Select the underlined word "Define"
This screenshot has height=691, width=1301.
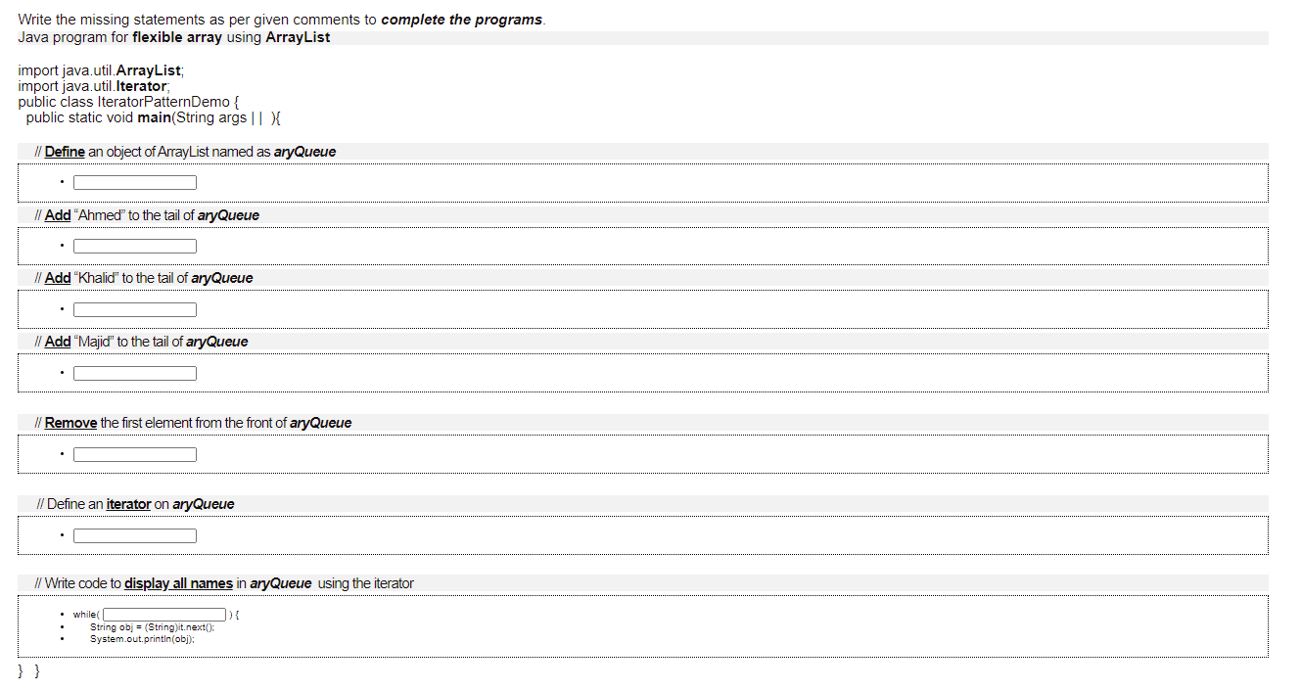coord(65,151)
